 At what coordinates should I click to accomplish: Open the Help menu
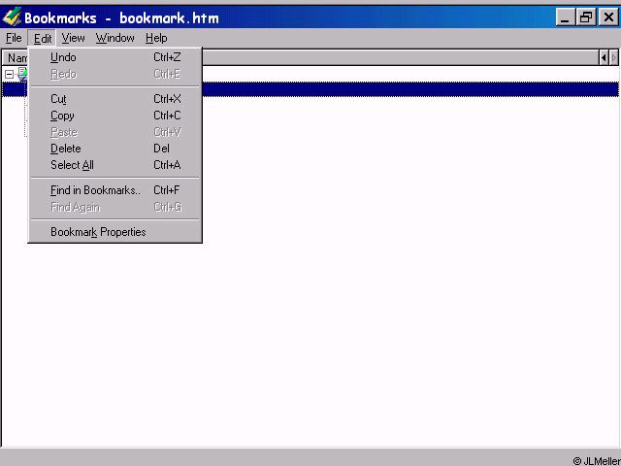(156, 38)
